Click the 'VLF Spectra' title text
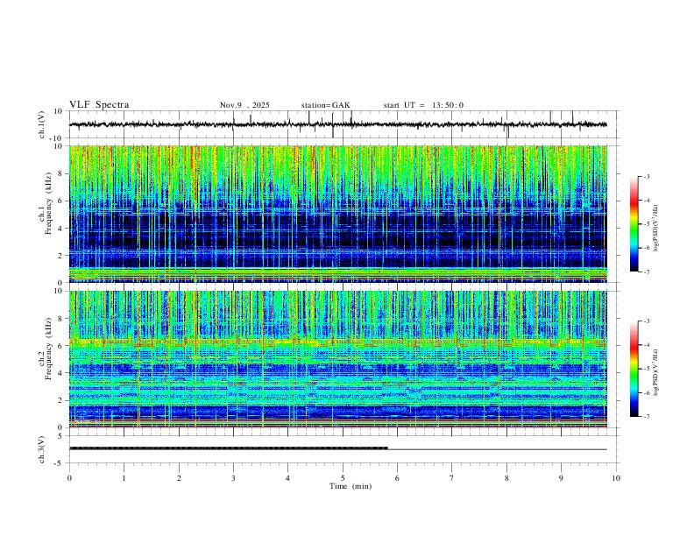The width and height of the screenshot is (694, 536). tap(99, 105)
